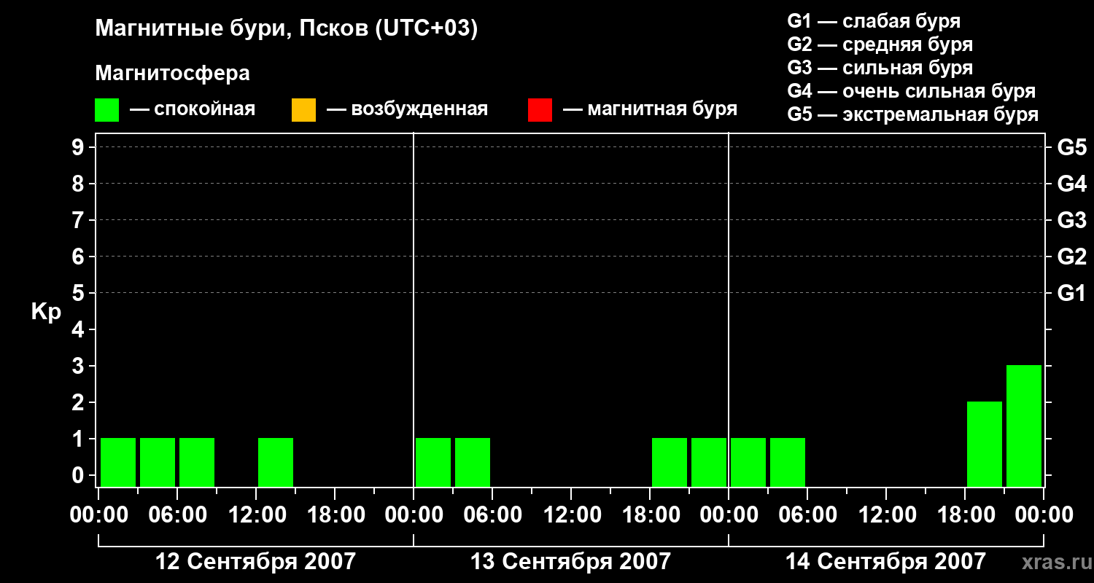Image resolution: width=1094 pixels, height=583 pixels.
Task: Click the Kp 3 bar on 14 September
Action: [1024, 426]
